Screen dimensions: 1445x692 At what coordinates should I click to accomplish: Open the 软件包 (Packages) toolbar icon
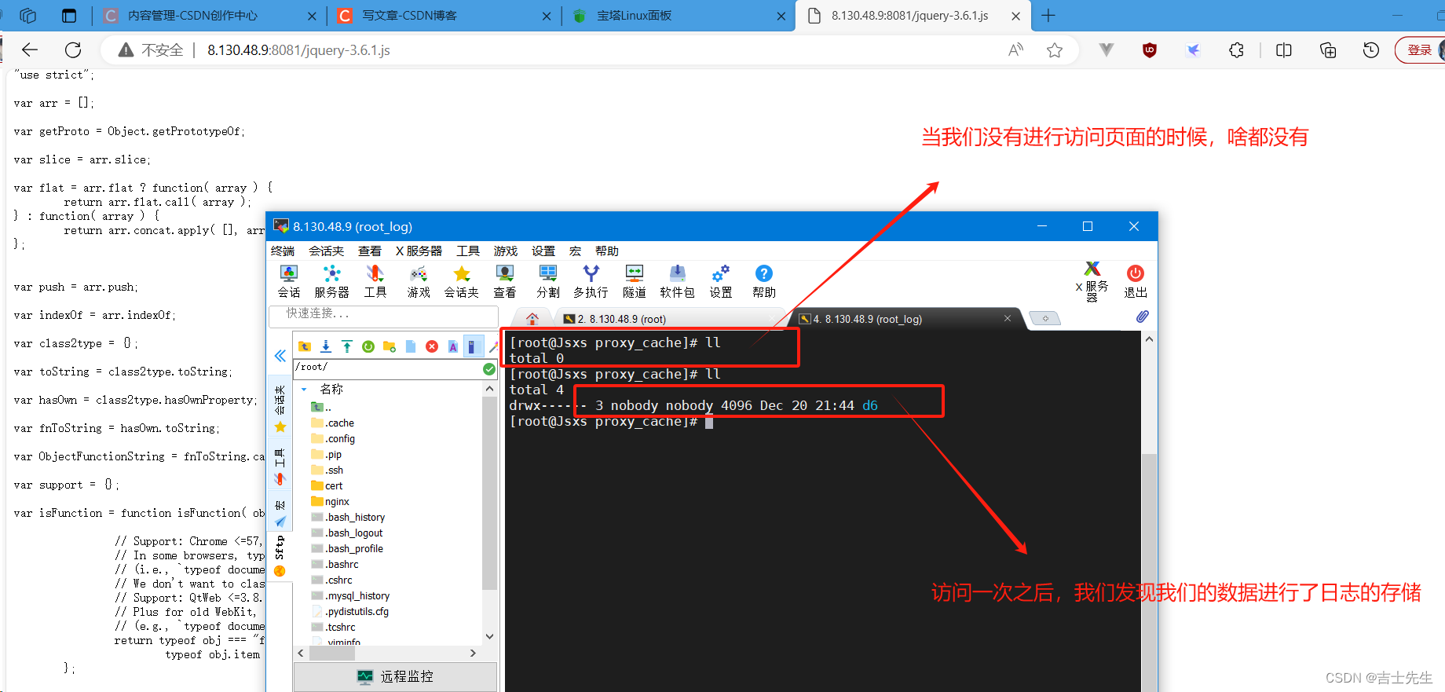pyautogui.click(x=677, y=281)
